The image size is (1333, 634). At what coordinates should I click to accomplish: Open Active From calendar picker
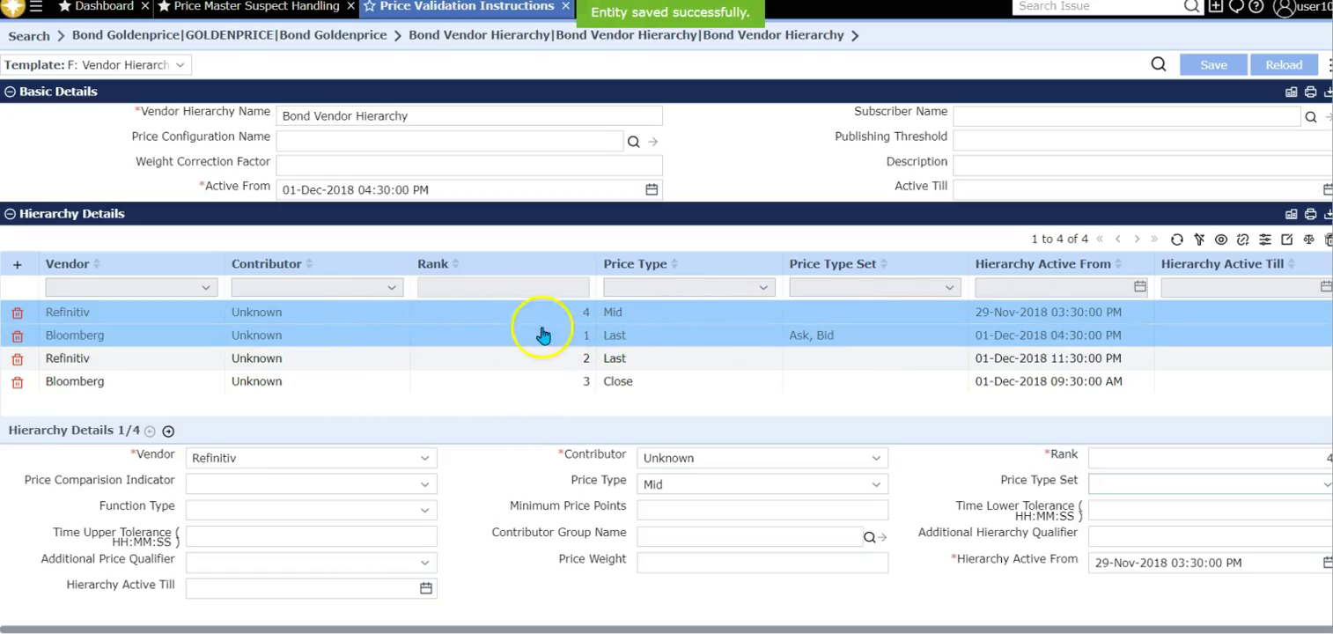[x=652, y=189]
